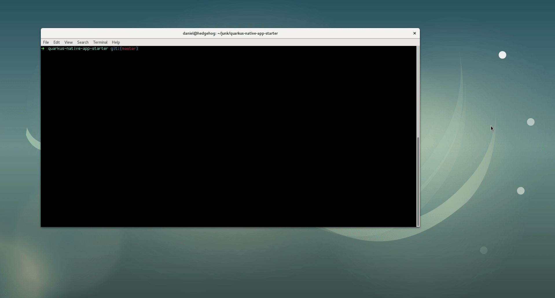Open the Search menu

(x=83, y=42)
